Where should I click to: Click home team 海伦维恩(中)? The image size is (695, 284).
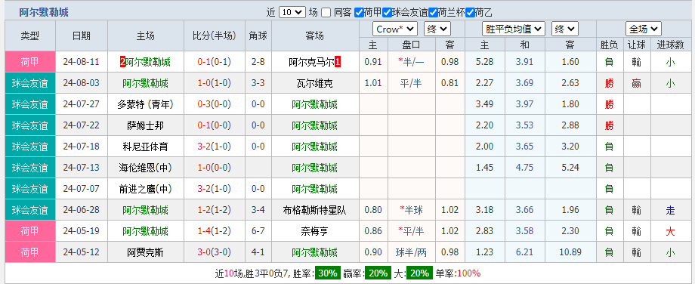click(145, 168)
